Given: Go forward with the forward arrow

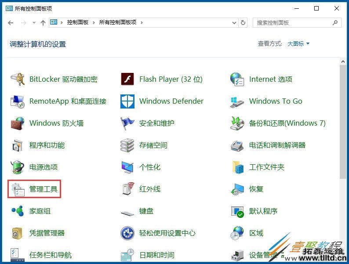Looking at the screenshot, I should 23,23.
